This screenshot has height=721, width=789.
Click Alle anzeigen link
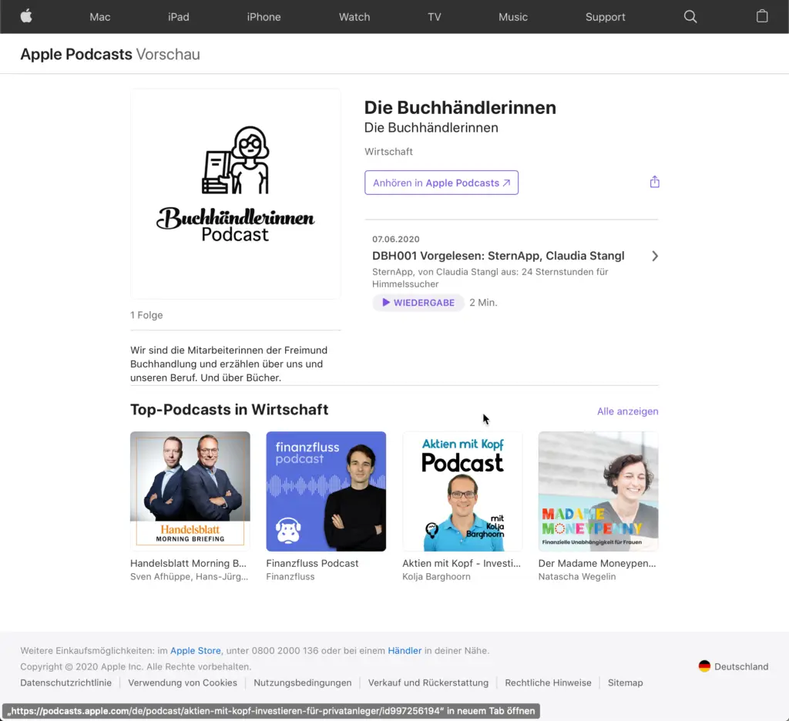click(x=627, y=411)
